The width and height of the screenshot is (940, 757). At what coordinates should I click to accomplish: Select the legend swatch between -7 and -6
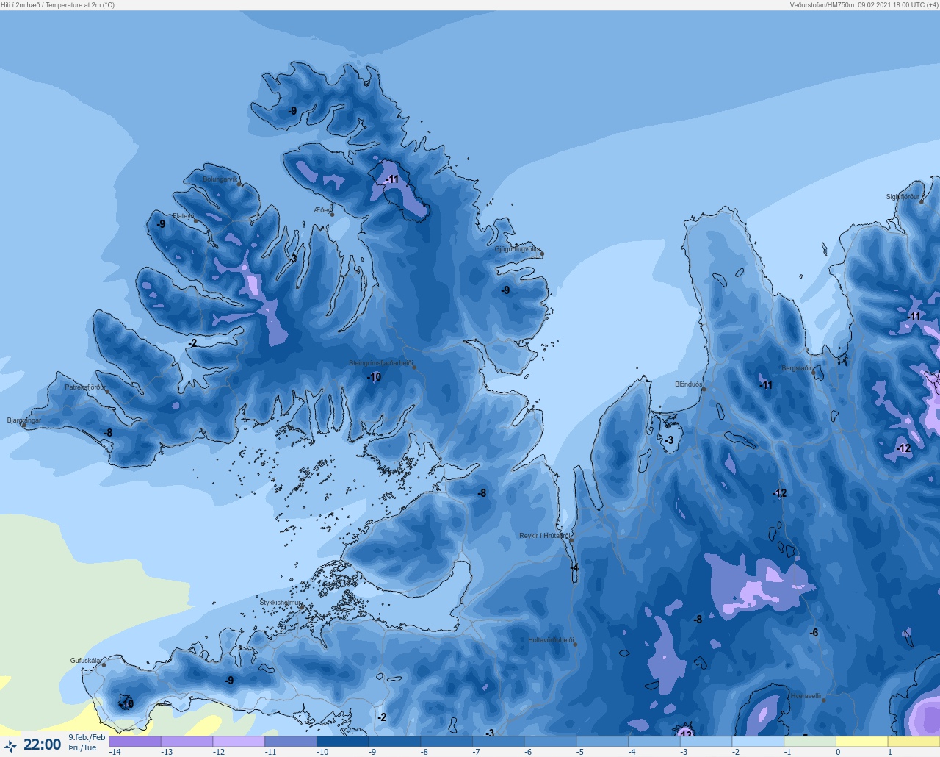point(498,742)
